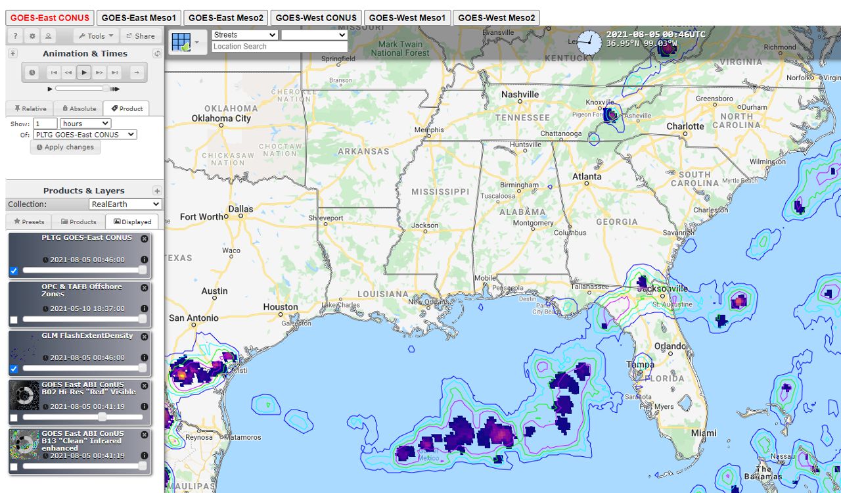Image resolution: width=841 pixels, height=493 pixels.
Task: Enable the OPC & TAFB Offshore Zones checkbox
Action: coord(14,320)
